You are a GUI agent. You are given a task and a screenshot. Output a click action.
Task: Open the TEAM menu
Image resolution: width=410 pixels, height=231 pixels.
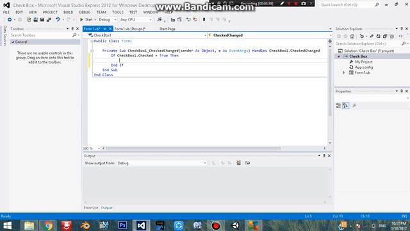point(101,12)
